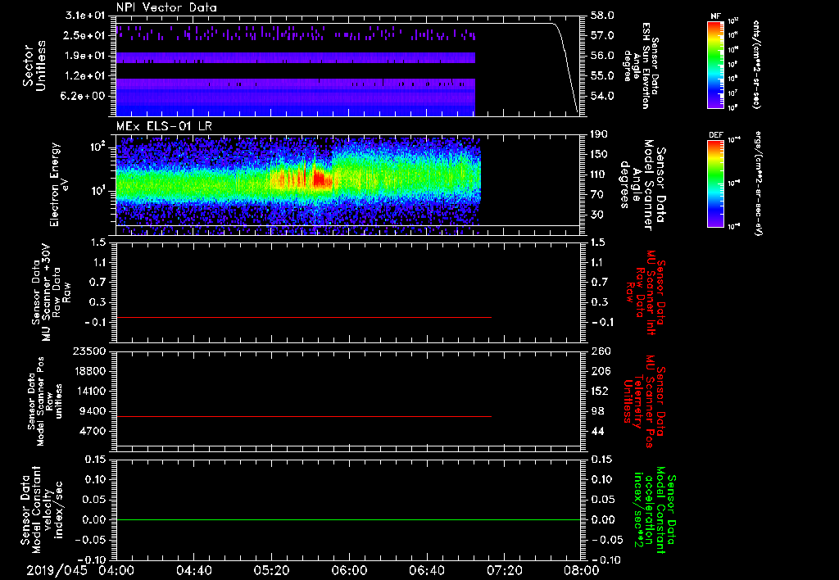Click the "Electron Energy eV" axis label
Image resolution: width=839 pixels, height=580 pixels.
pyautogui.click(x=60, y=184)
